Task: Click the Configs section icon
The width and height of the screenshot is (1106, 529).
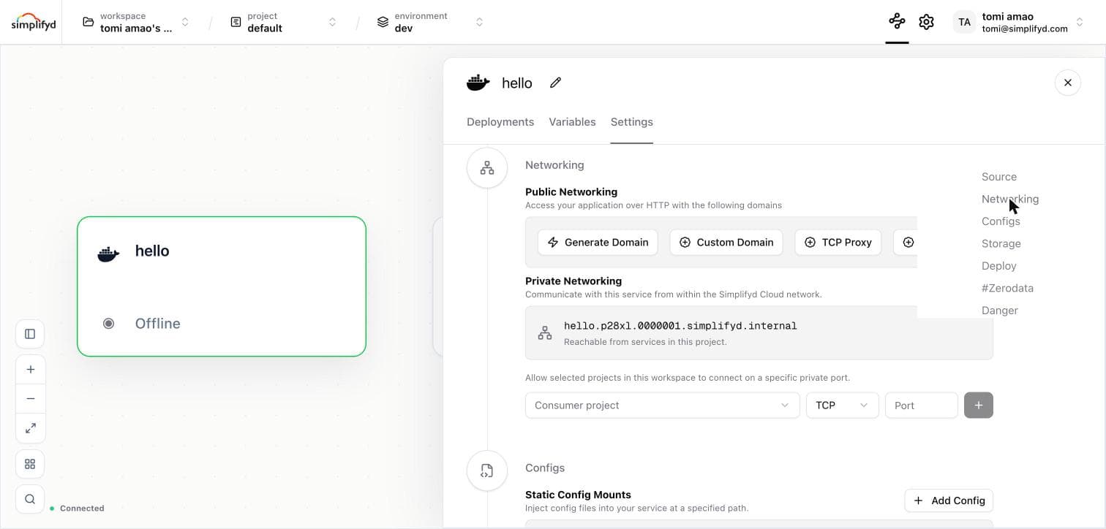Action: pos(487,471)
